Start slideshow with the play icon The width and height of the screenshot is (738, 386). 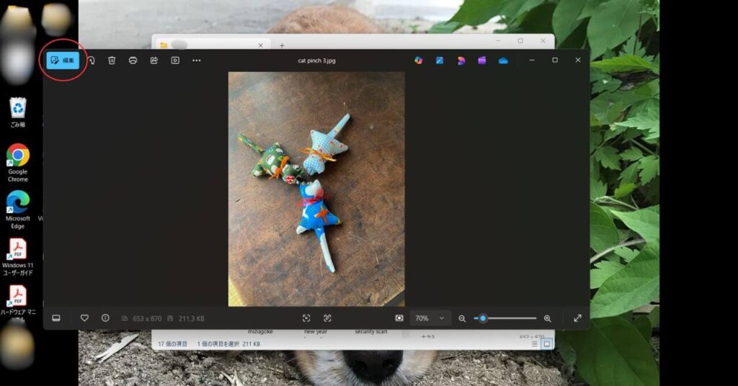click(x=175, y=60)
